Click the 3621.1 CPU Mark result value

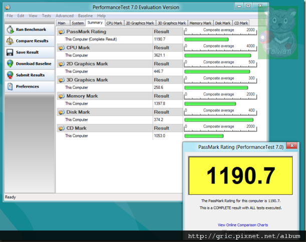[159, 55]
